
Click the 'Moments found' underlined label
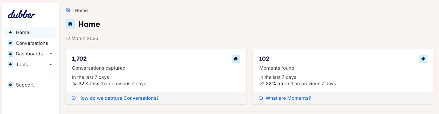pos(277,68)
